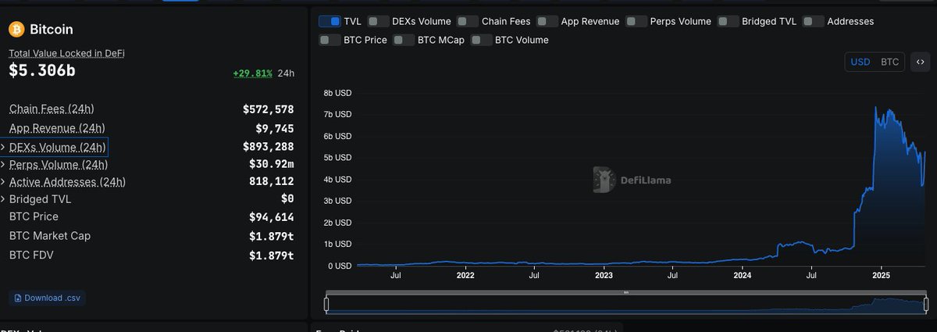Viewport: 937px width, 332px height.
Task: Click the $94,614 BTC price value
Action: click(271, 217)
